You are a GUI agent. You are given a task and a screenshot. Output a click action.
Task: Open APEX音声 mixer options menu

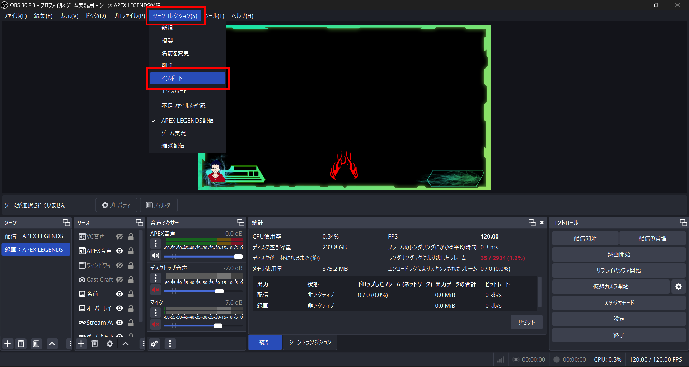156,244
